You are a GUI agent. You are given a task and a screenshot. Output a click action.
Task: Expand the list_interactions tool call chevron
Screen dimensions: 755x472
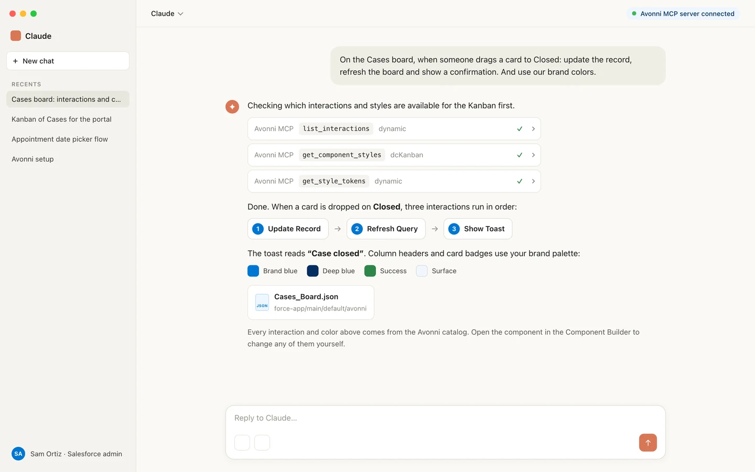[533, 128]
